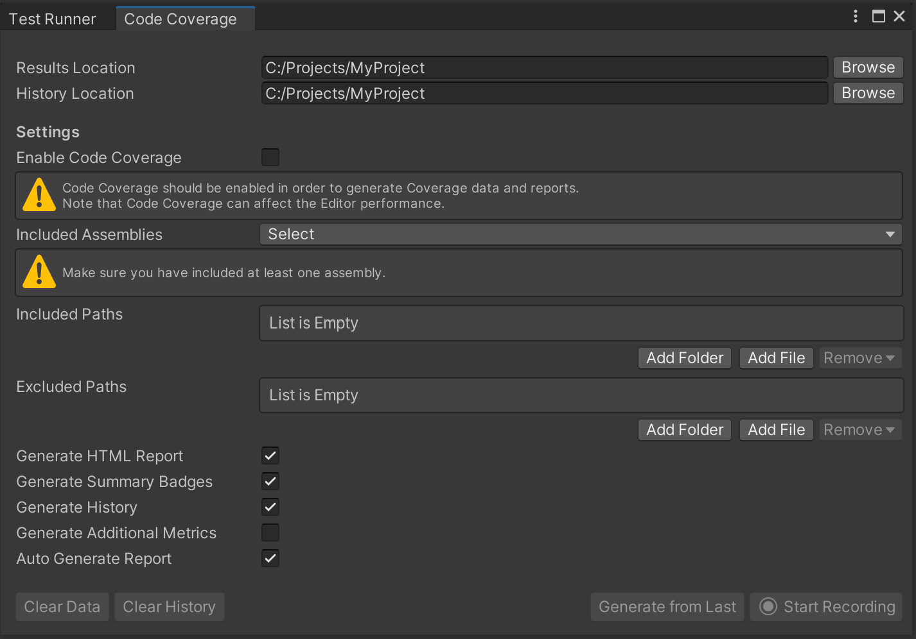Image resolution: width=916 pixels, height=639 pixels.
Task: Open the Remove dropdown under Included Paths
Action: [x=859, y=358]
